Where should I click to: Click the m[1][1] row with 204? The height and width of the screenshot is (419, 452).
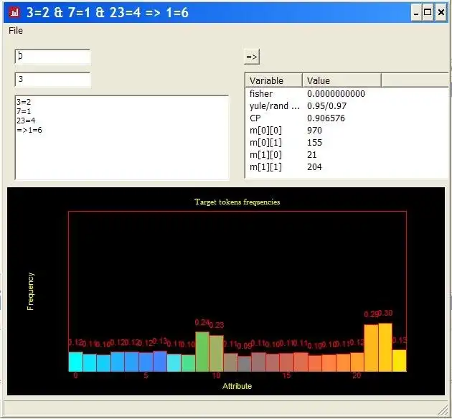tap(346, 167)
